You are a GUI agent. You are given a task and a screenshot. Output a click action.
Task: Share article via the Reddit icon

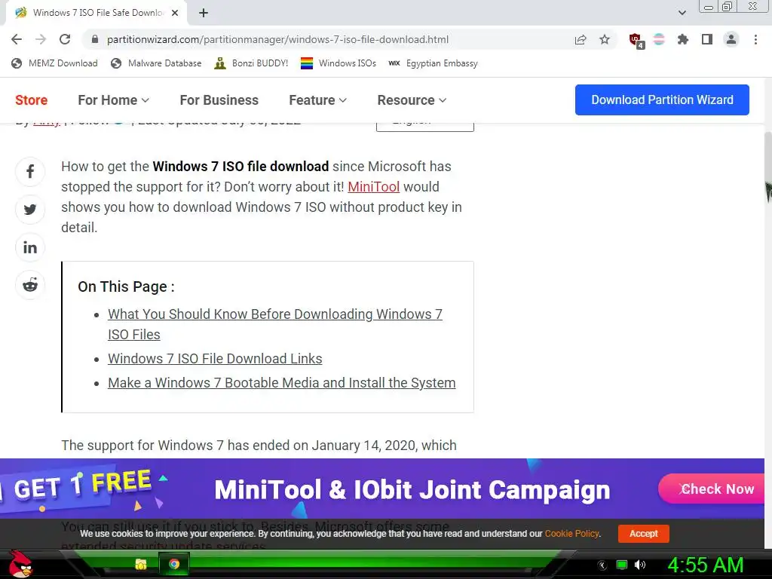(x=30, y=285)
